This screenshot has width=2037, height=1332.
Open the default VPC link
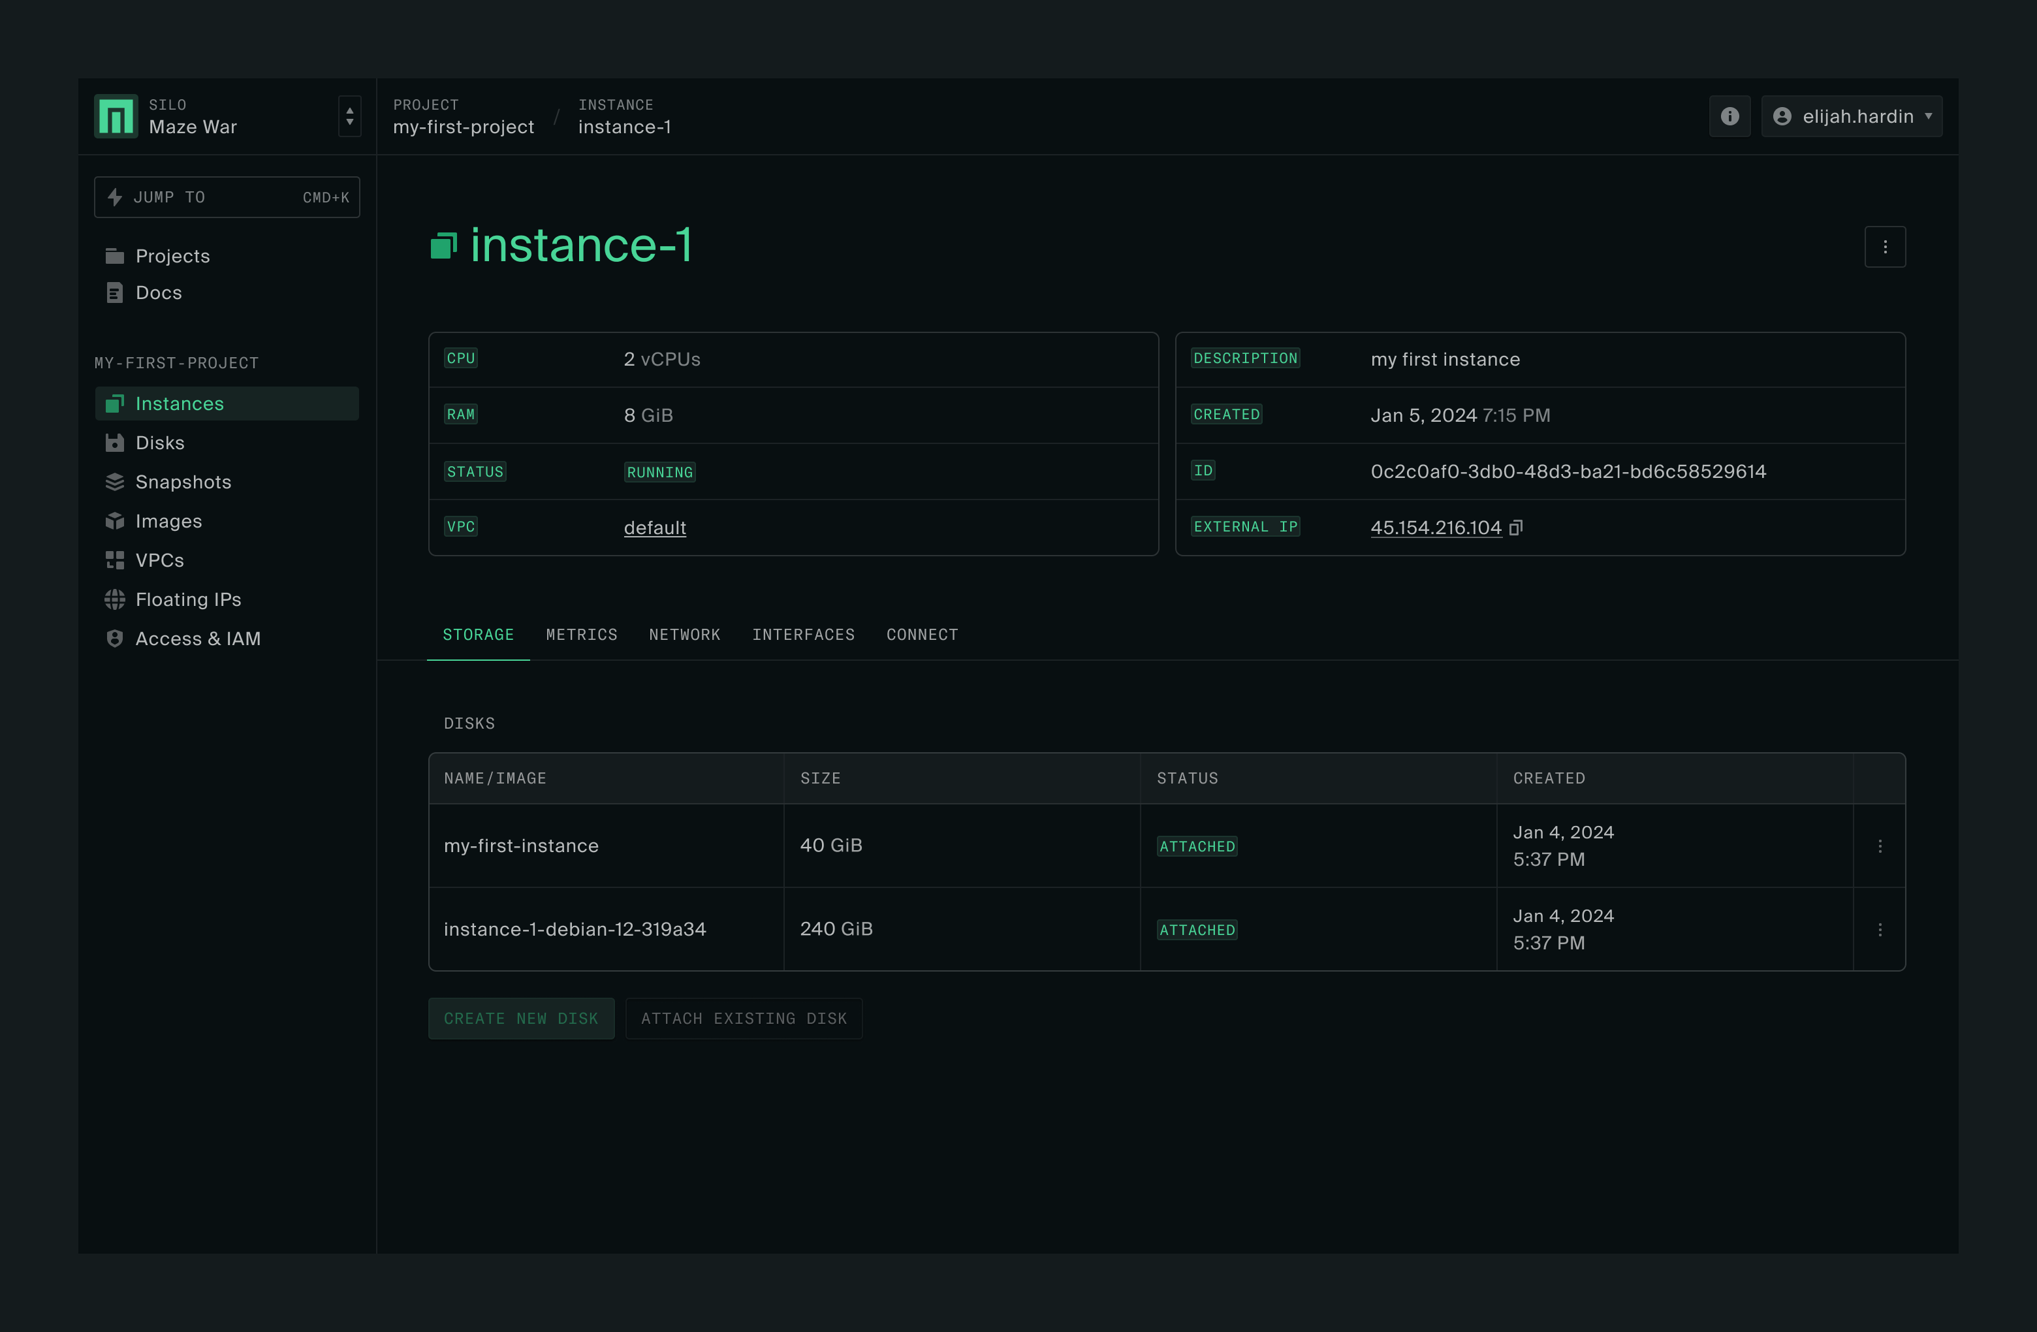pos(655,528)
